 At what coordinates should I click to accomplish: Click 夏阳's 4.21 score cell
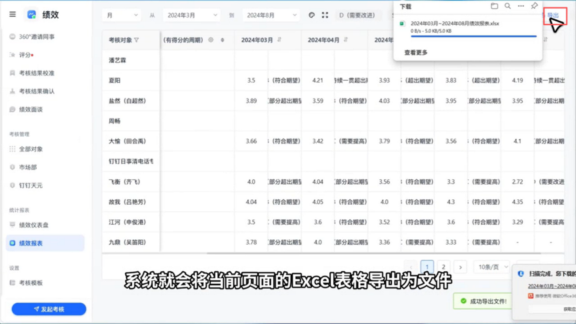pos(318,81)
